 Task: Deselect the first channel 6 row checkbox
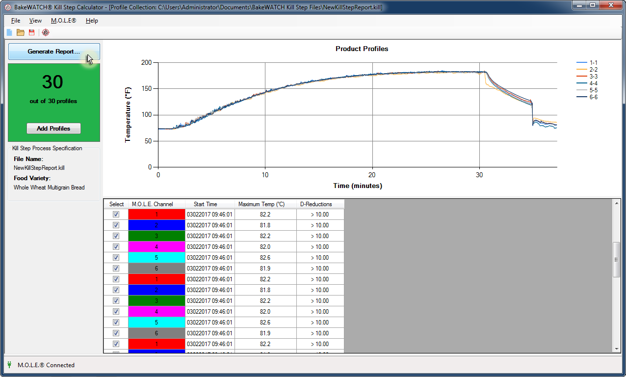116,269
